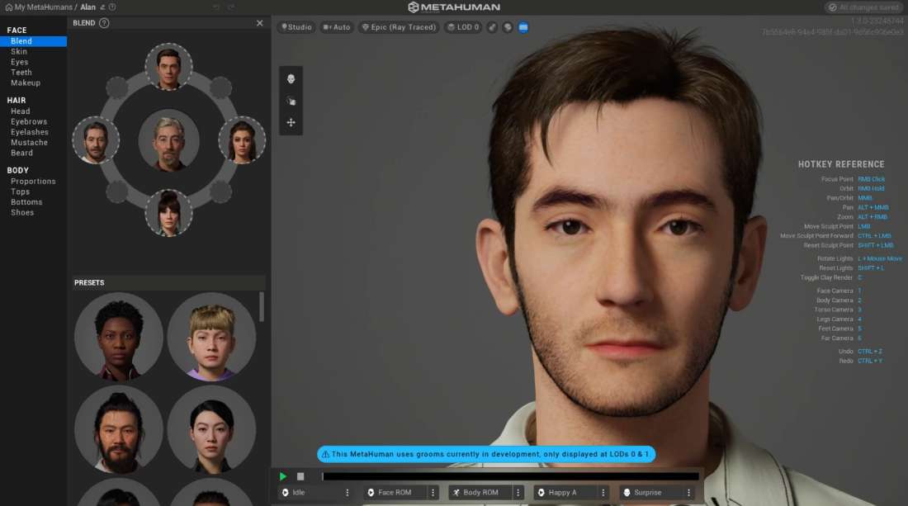
Task: Click the empty lower-right blend slot
Action: click(x=220, y=192)
